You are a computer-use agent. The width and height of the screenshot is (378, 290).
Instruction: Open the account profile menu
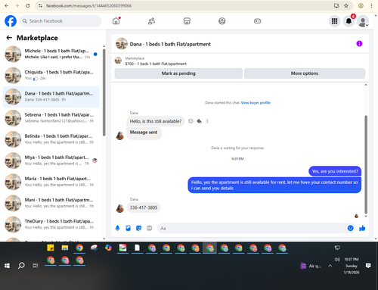click(363, 21)
